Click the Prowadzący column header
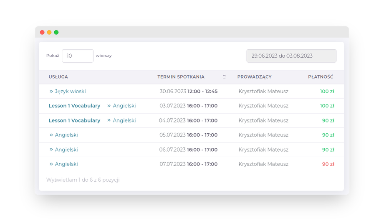The image size is (384, 221). (x=254, y=77)
